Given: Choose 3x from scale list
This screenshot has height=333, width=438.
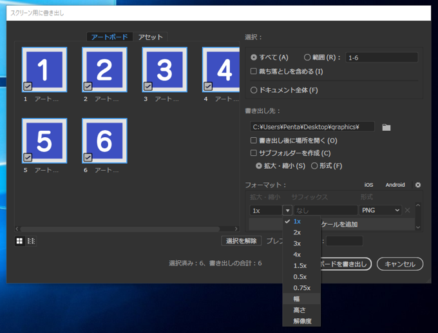Looking at the screenshot, I should point(301,243).
